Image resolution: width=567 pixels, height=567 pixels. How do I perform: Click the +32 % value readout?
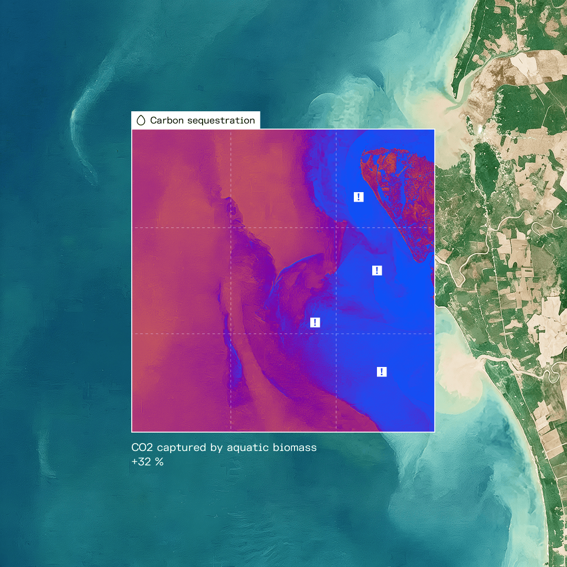pos(148,462)
